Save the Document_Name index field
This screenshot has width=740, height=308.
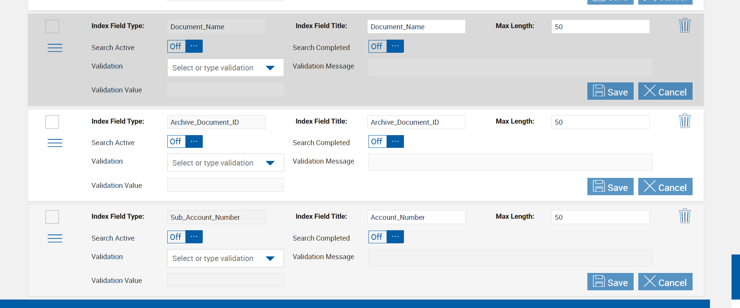(x=610, y=91)
